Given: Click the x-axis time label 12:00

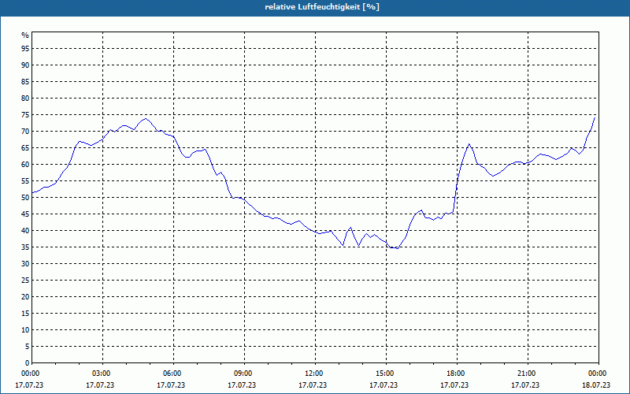Looking at the screenshot, I should coord(313,374).
